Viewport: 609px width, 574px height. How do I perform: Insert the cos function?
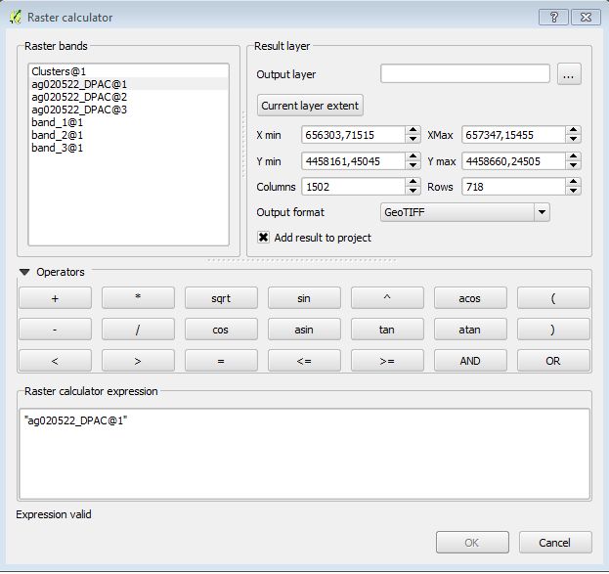tap(221, 330)
